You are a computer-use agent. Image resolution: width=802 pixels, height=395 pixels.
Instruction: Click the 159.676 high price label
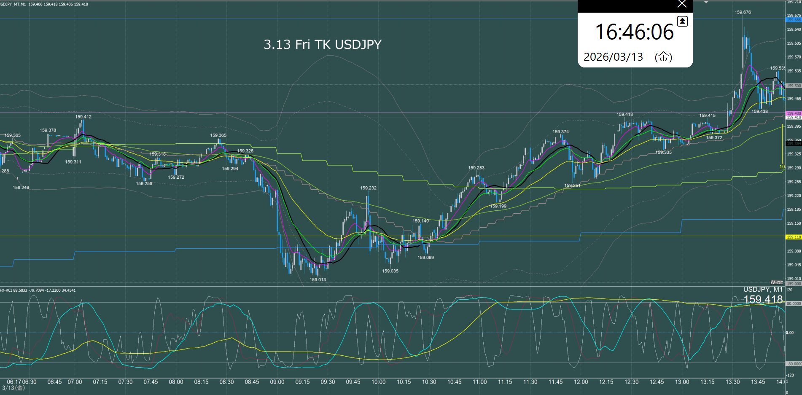[743, 12]
